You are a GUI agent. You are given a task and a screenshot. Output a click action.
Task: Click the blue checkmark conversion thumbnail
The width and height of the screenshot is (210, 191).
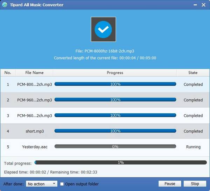point(103,29)
